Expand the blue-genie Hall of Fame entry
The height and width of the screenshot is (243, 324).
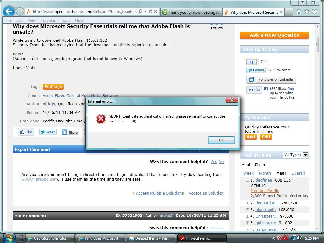point(247,209)
